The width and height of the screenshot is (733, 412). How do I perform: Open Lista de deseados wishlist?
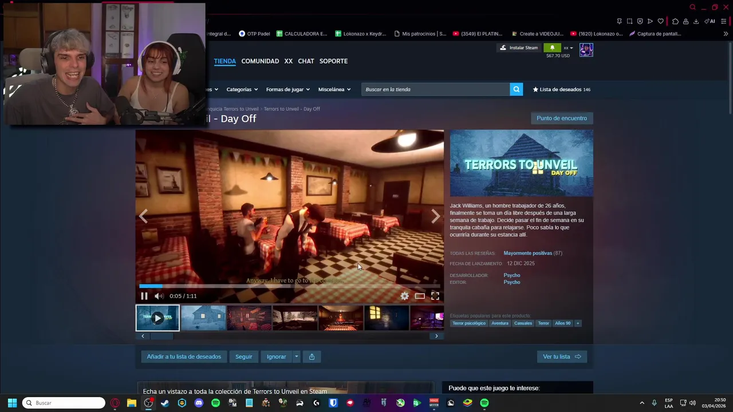point(562,89)
